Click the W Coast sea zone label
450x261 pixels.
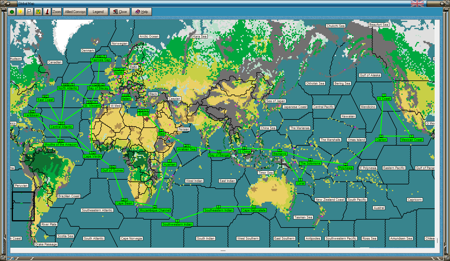[384, 99]
